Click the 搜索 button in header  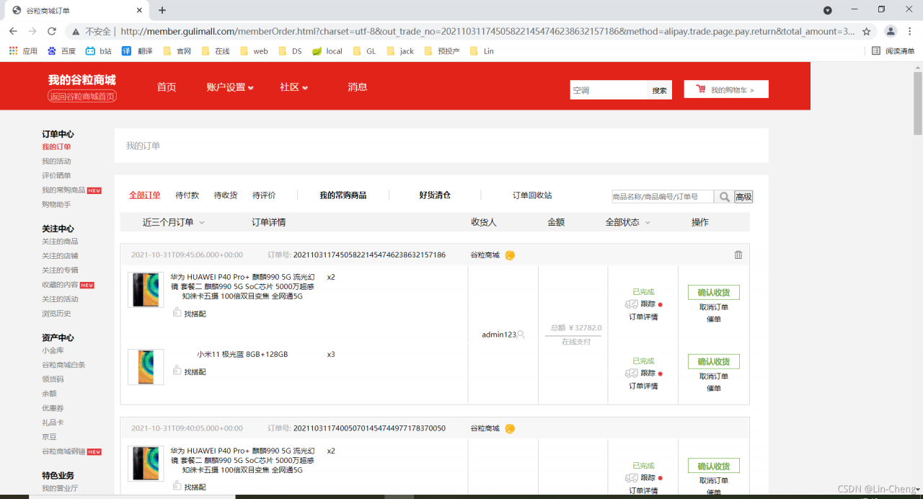coord(660,90)
